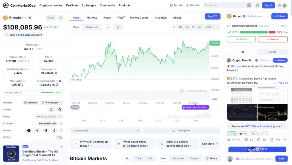The width and height of the screenshot is (292, 165).
Task: Open the Market Cycles tab
Action: 139,18
